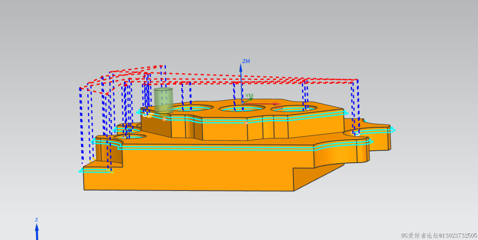
Task: Click the blue ZM axis arrowhead
Action: (x=241, y=67)
